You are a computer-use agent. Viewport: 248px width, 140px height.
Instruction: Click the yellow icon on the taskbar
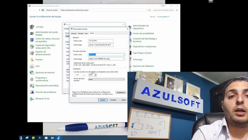[33, 138]
